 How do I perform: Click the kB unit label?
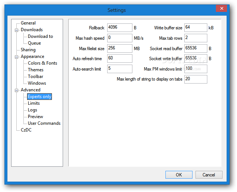pos(211,28)
